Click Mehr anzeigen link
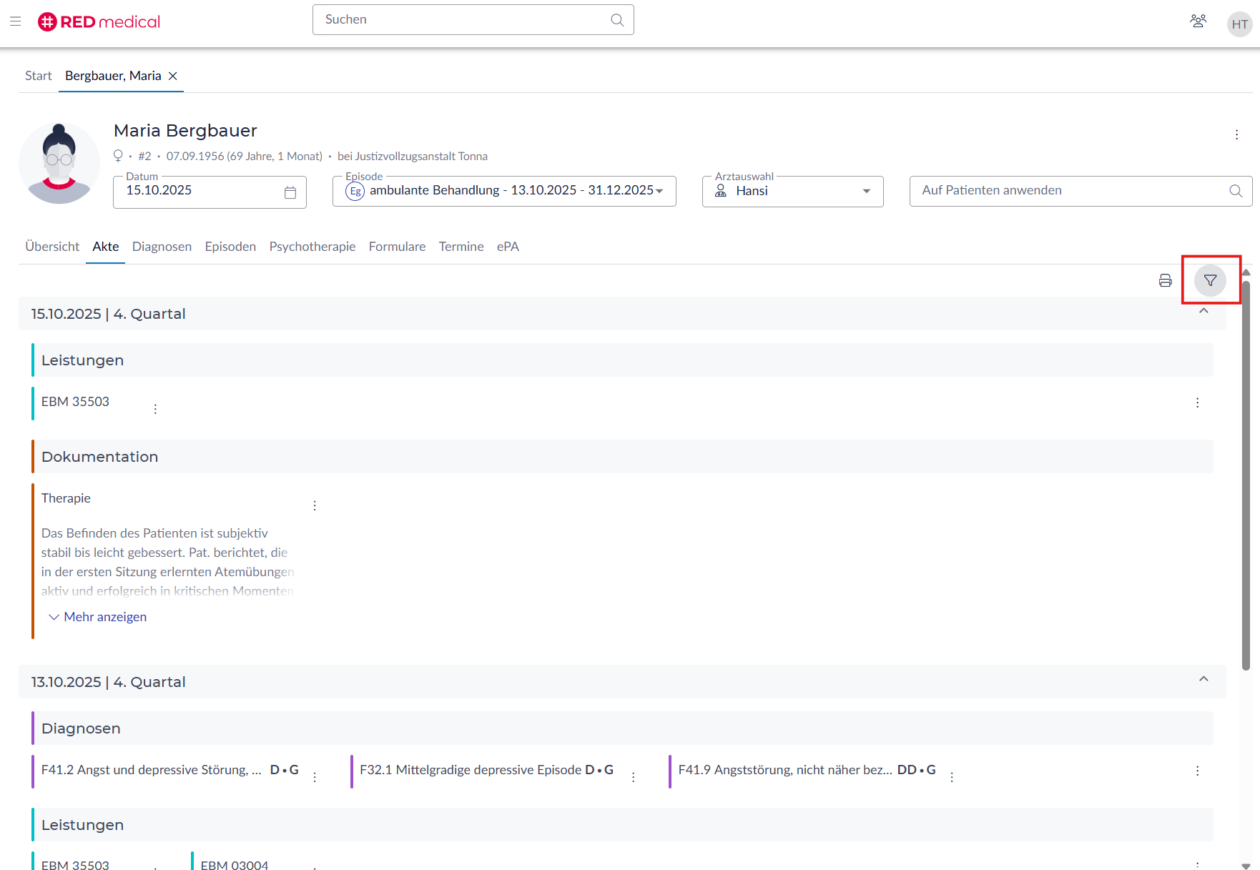This screenshot has width=1260, height=870. click(104, 617)
